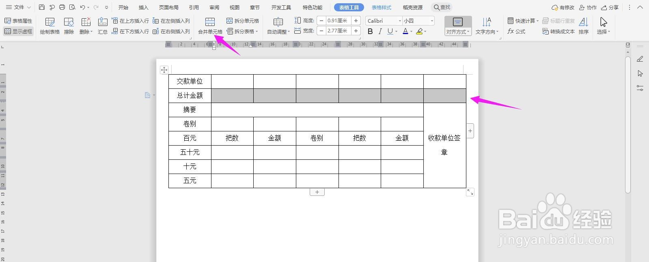This screenshot has width=649, height=262.
Task: Open Print Preview icon
Action: pos(72,7)
